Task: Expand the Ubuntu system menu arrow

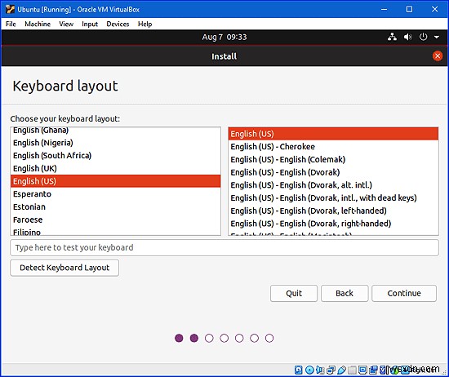Action: click(437, 37)
